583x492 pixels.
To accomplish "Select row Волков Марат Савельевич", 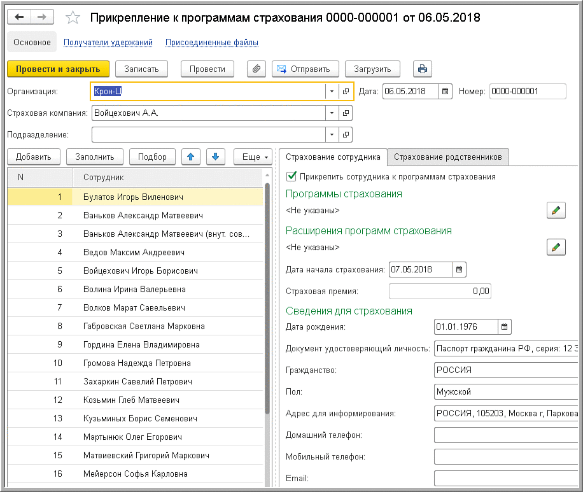I will (135, 307).
